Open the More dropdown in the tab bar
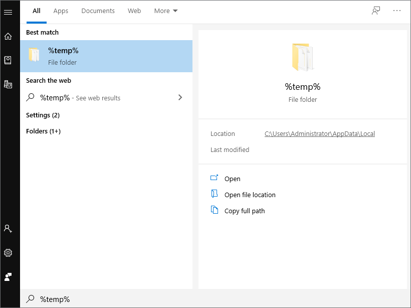The height and width of the screenshot is (308, 411). [x=165, y=11]
